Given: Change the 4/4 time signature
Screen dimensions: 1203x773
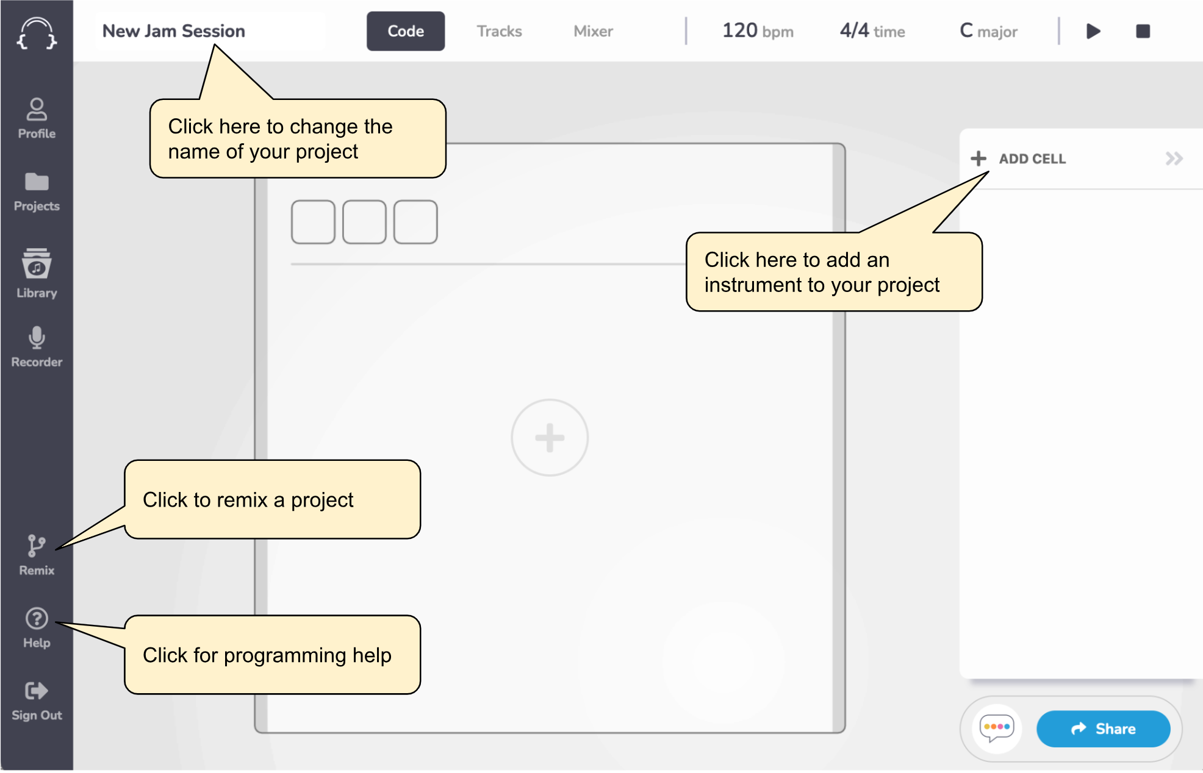Looking at the screenshot, I should (x=872, y=31).
